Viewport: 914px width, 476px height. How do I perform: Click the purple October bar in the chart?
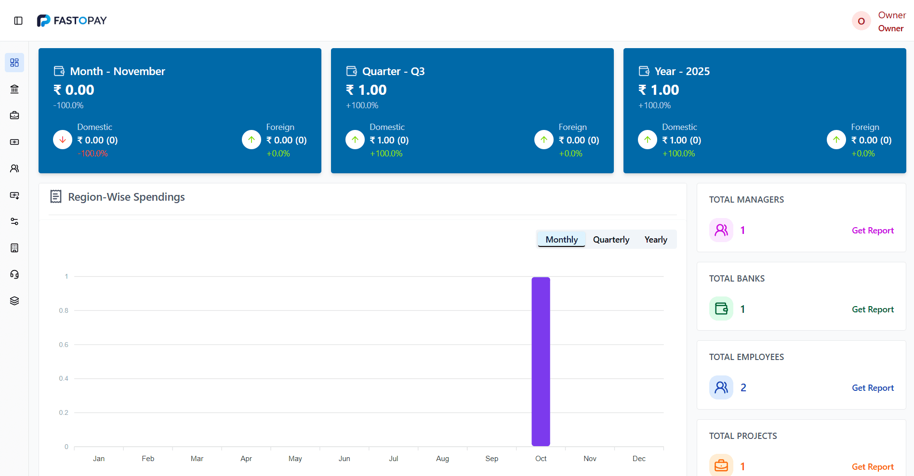[540, 361]
